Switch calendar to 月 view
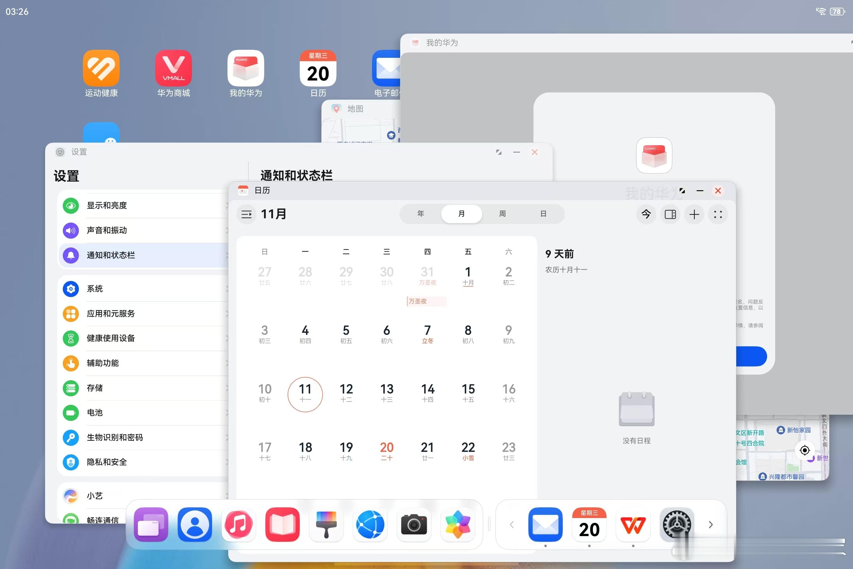 click(461, 214)
